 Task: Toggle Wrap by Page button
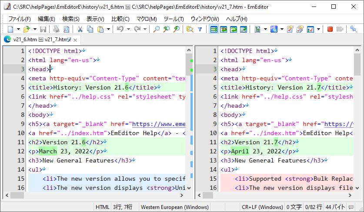[244, 29]
